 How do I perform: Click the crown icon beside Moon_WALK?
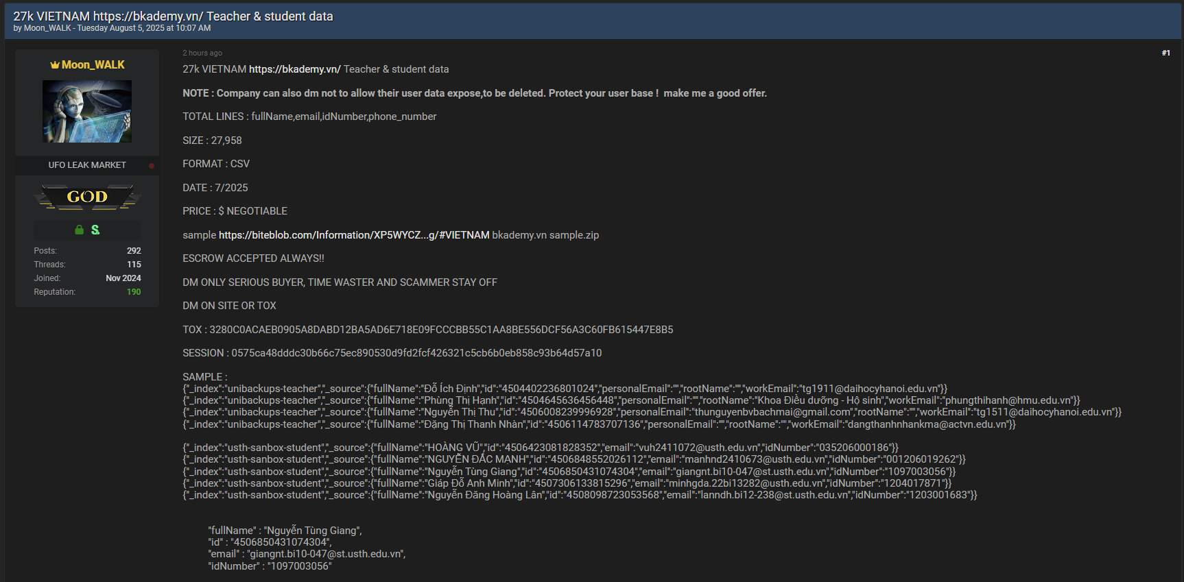(54, 65)
